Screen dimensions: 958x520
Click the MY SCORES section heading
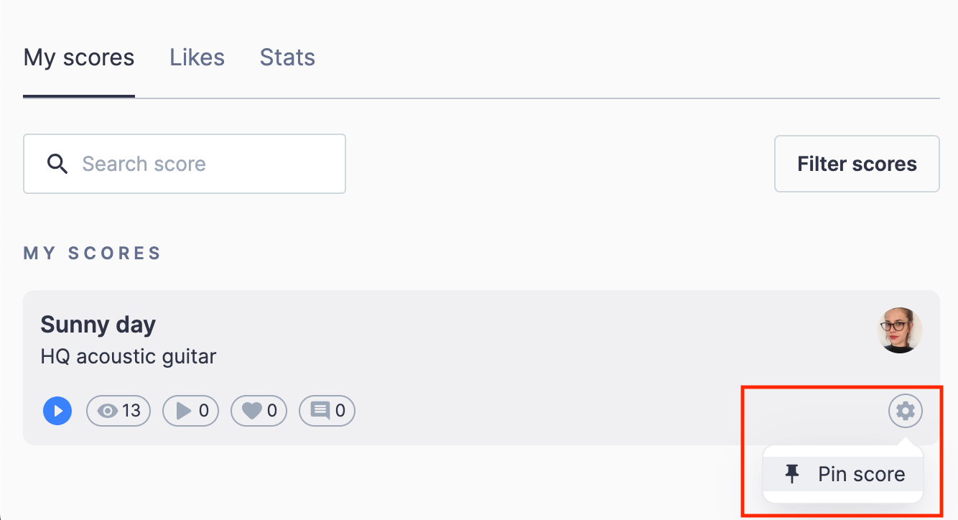click(92, 253)
